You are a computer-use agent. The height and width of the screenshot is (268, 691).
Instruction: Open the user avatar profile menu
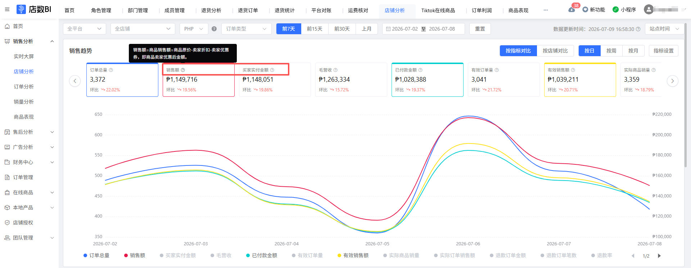pos(649,9)
